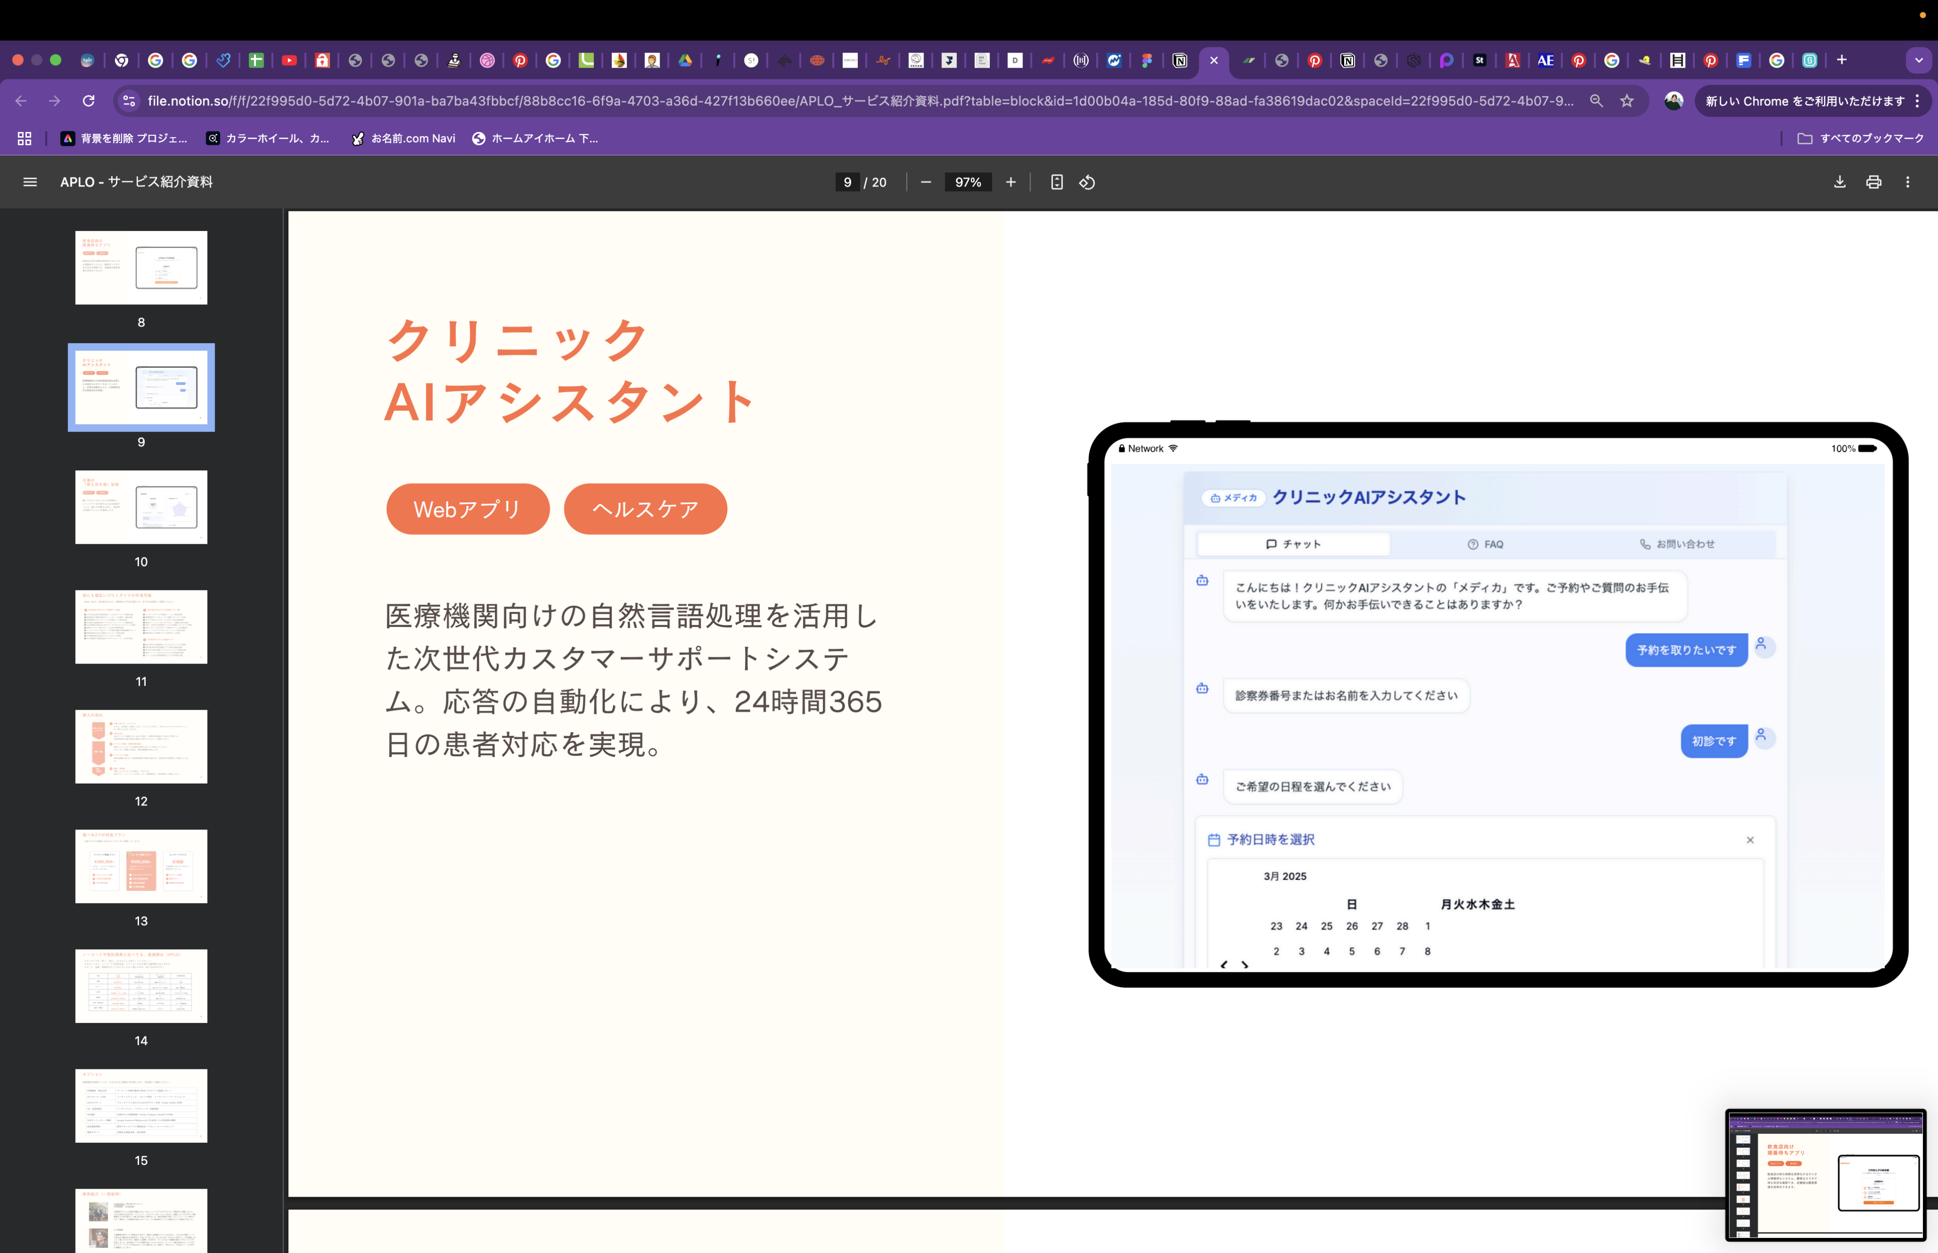Select page 9 thumbnail
This screenshot has width=1938, height=1253.
pos(141,387)
